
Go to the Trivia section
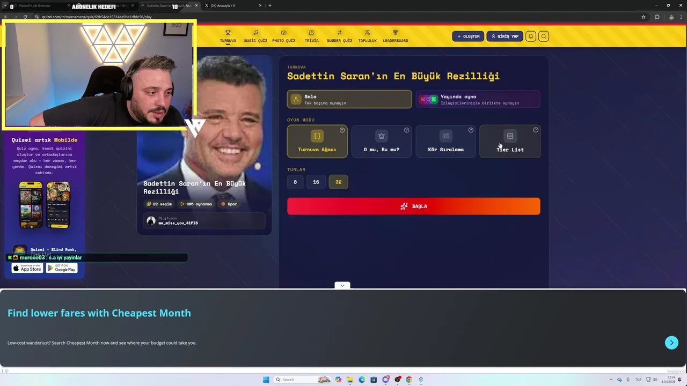pos(311,36)
